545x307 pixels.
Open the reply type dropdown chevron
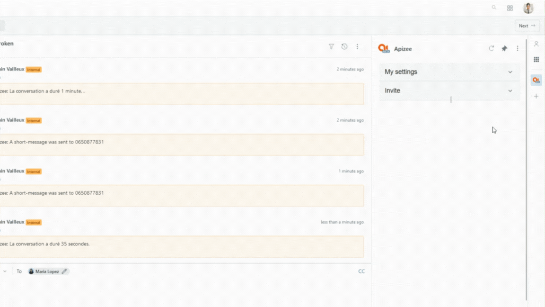click(x=5, y=271)
